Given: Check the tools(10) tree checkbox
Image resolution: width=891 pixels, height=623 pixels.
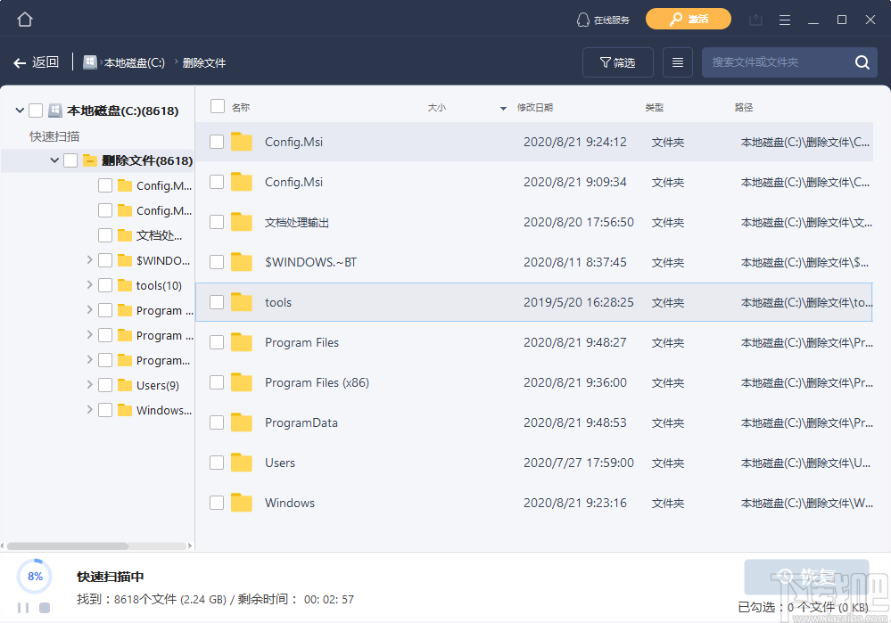Looking at the screenshot, I should point(105,285).
